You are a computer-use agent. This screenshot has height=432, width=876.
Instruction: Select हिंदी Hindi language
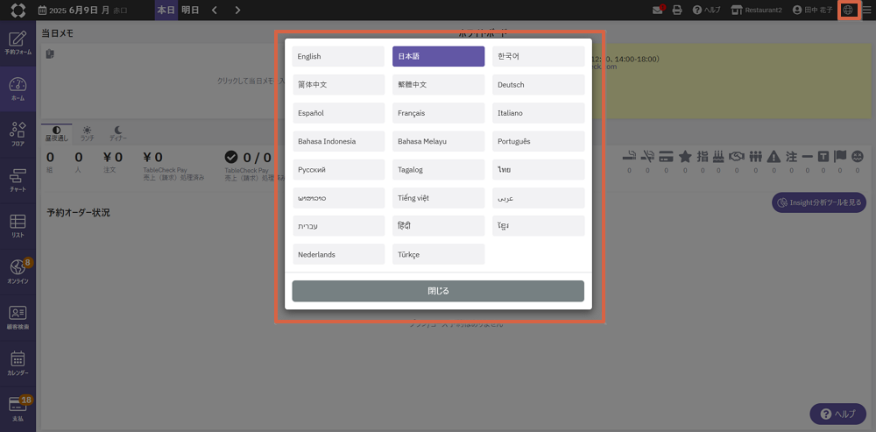point(439,226)
